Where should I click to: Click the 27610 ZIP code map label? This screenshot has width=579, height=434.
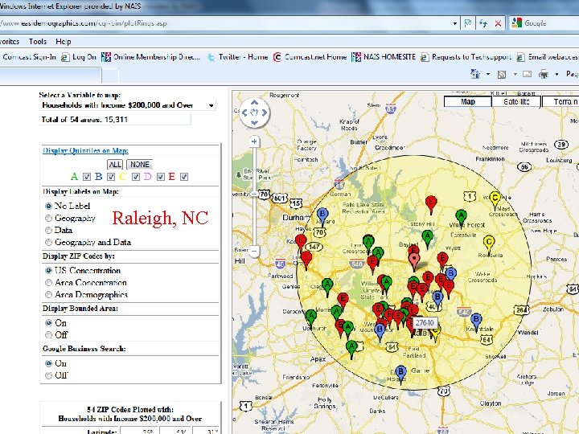click(425, 322)
